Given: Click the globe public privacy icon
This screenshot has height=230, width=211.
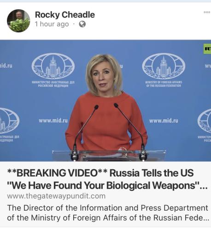Looking at the screenshot, I should [82, 24].
